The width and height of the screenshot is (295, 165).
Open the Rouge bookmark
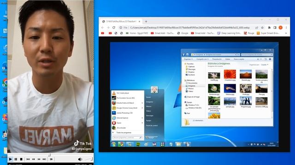coord(249,33)
